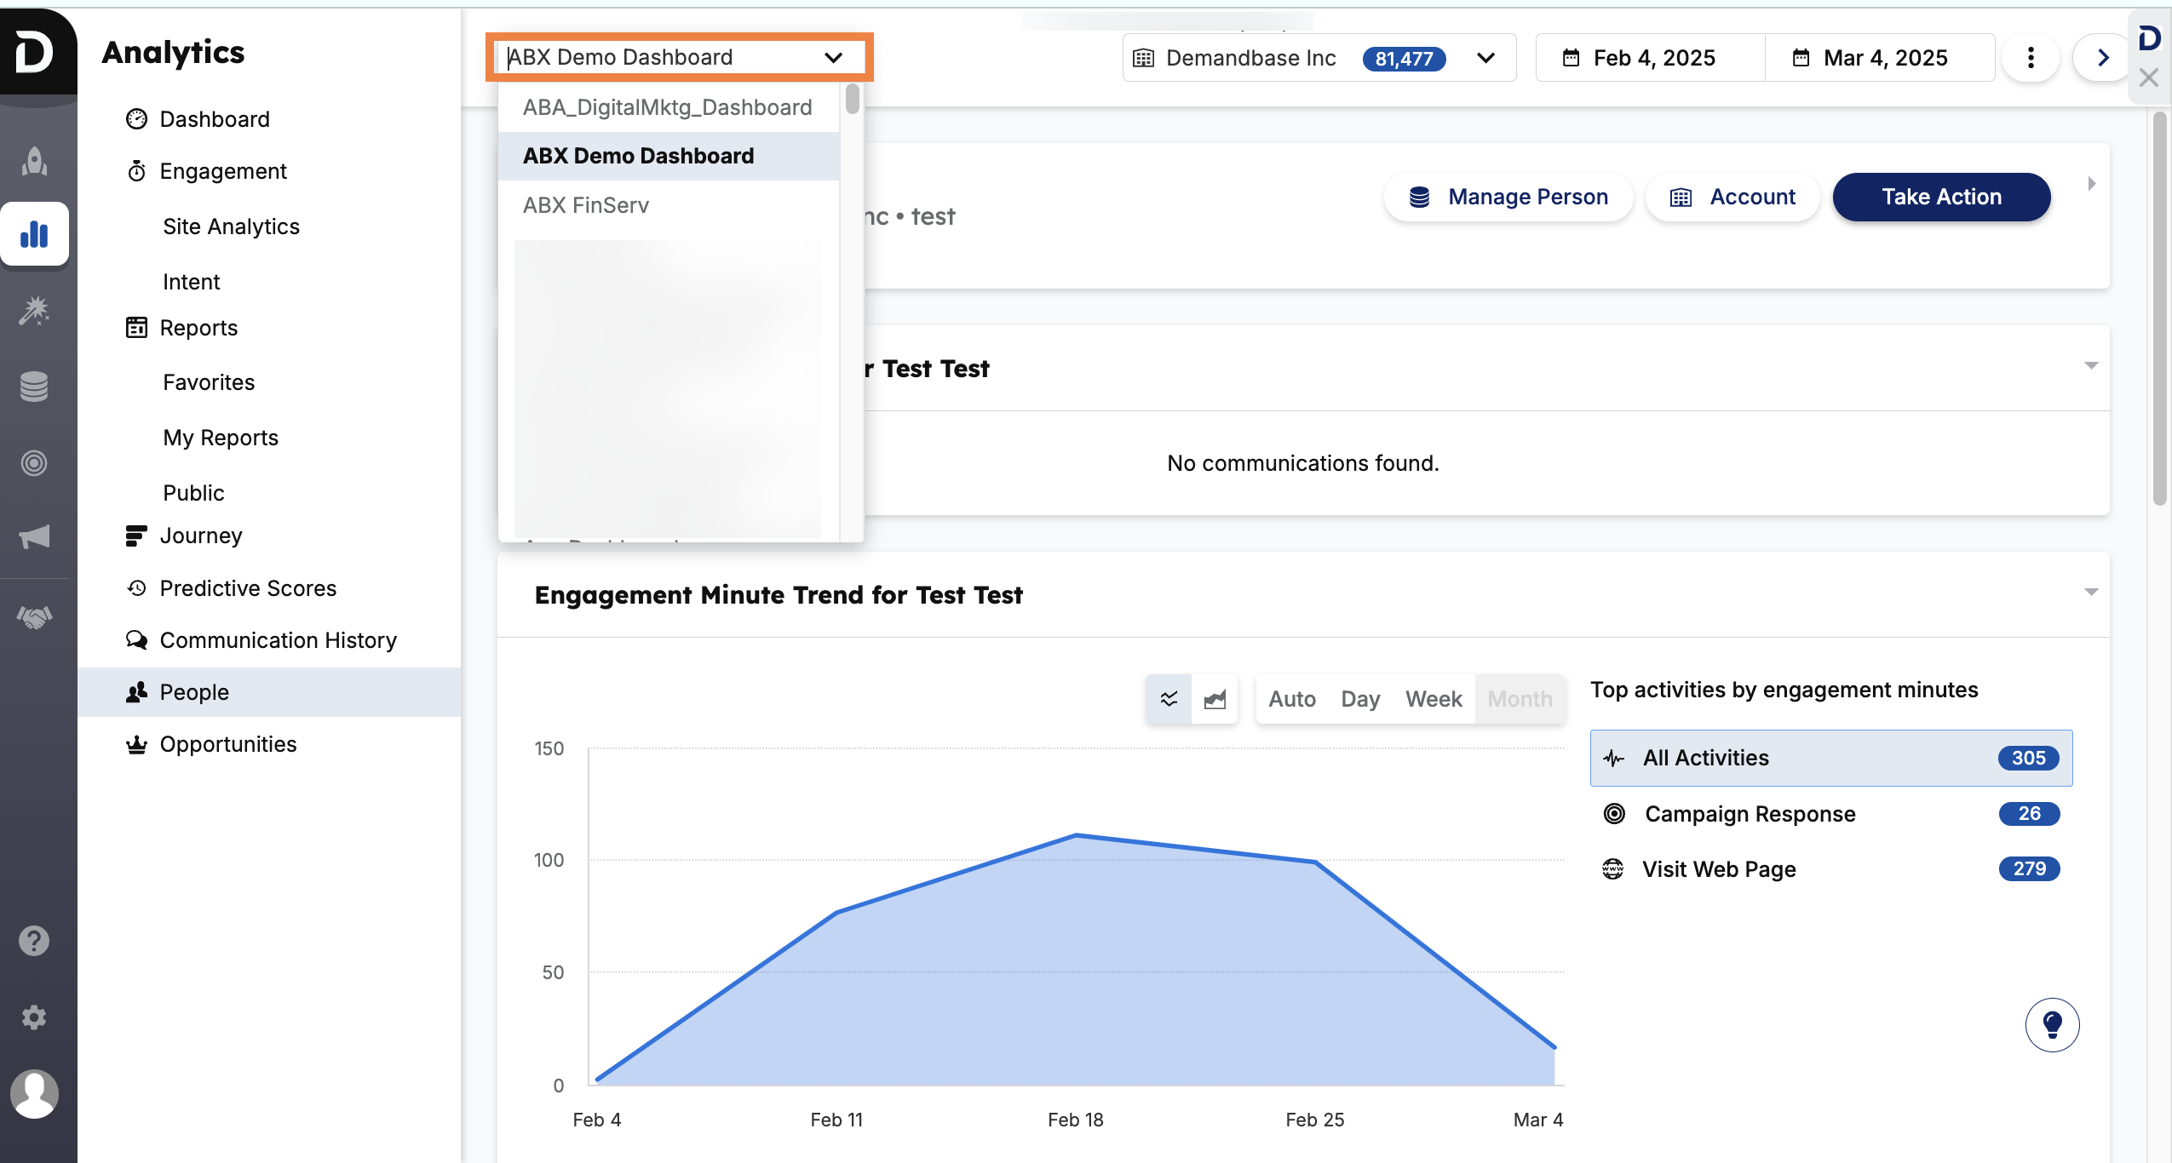This screenshot has width=2172, height=1163.
Task: Open the help question mark icon
Action: [34, 941]
